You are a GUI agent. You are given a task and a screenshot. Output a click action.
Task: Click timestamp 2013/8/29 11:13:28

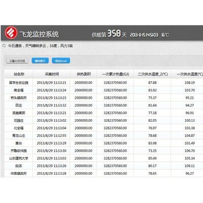click(x=52, y=174)
